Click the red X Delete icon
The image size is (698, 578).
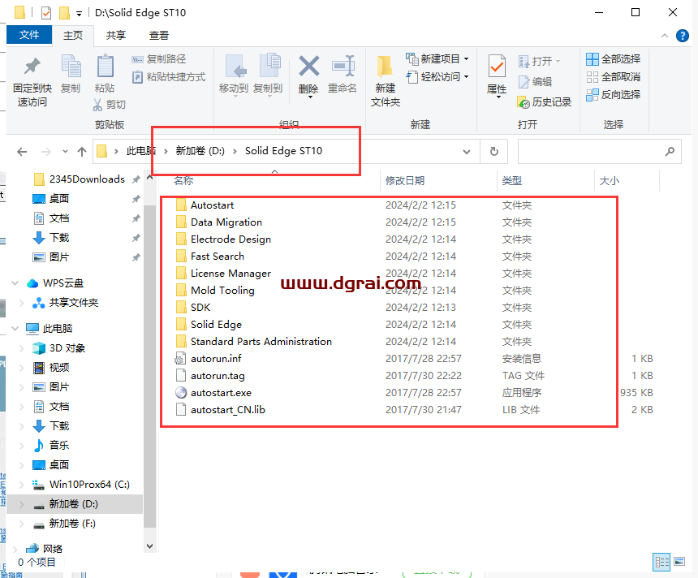pyautogui.click(x=308, y=66)
